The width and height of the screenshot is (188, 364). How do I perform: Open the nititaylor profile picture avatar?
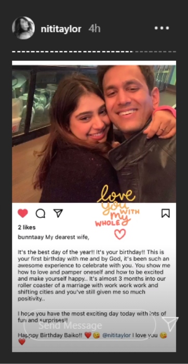(23, 28)
